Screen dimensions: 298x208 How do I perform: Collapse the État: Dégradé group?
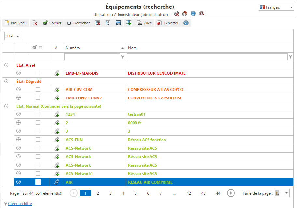7,82
